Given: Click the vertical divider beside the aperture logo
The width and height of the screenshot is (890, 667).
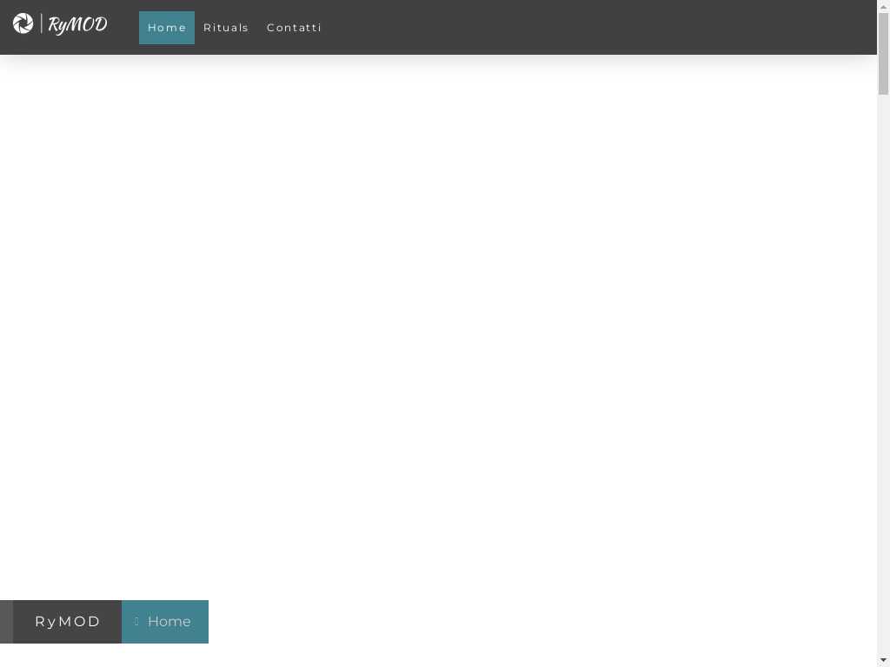Looking at the screenshot, I should (42, 24).
